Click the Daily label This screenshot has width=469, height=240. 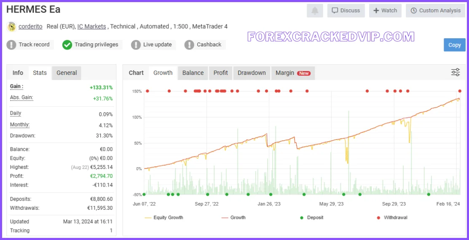tap(16, 113)
